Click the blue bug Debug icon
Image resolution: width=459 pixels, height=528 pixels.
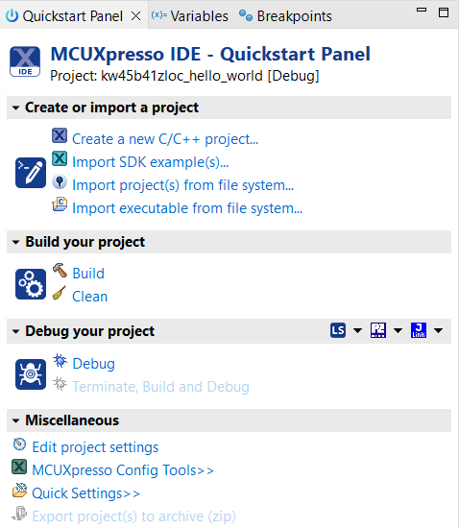pos(60,360)
